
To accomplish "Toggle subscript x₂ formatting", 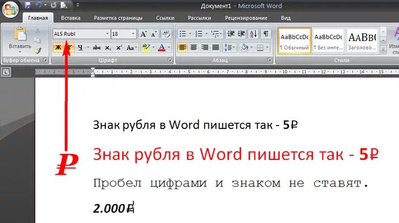I will pyautogui.click(x=108, y=48).
